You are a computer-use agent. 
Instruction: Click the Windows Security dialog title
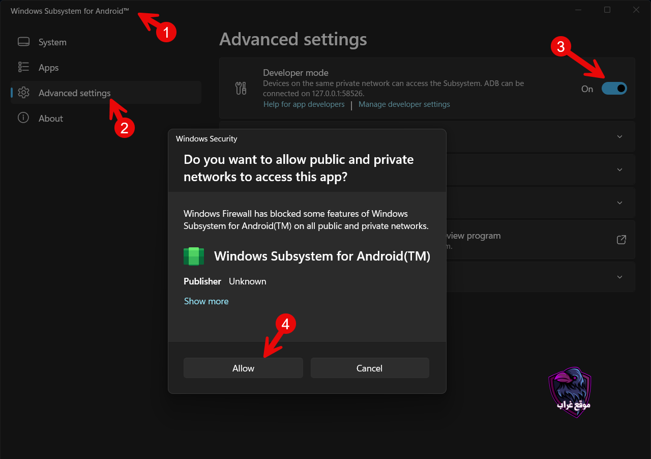pos(206,138)
